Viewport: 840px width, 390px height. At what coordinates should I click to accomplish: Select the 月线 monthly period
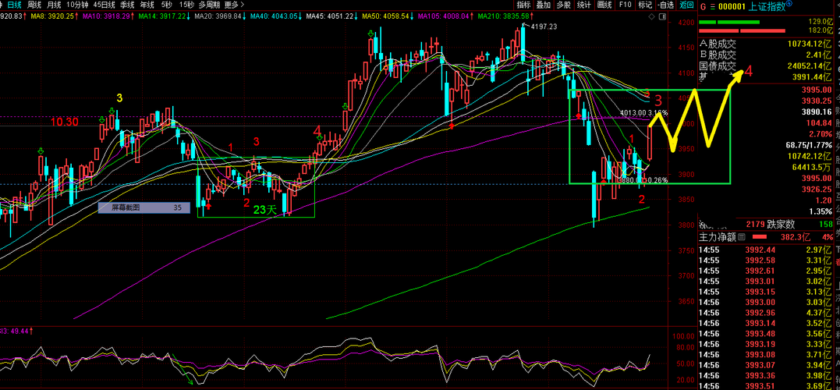(54, 5)
